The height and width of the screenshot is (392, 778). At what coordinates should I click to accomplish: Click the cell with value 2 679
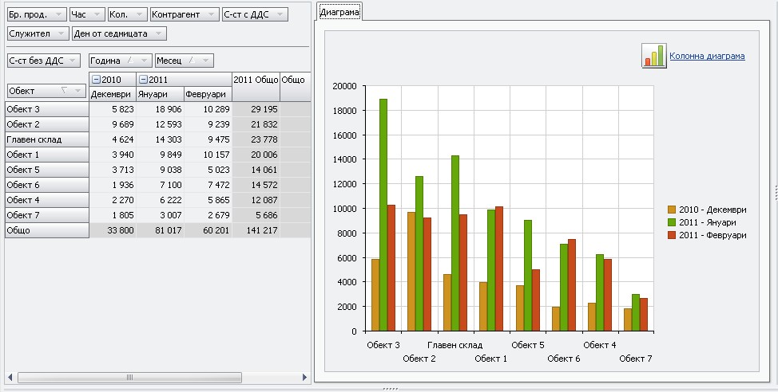(x=208, y=215)
